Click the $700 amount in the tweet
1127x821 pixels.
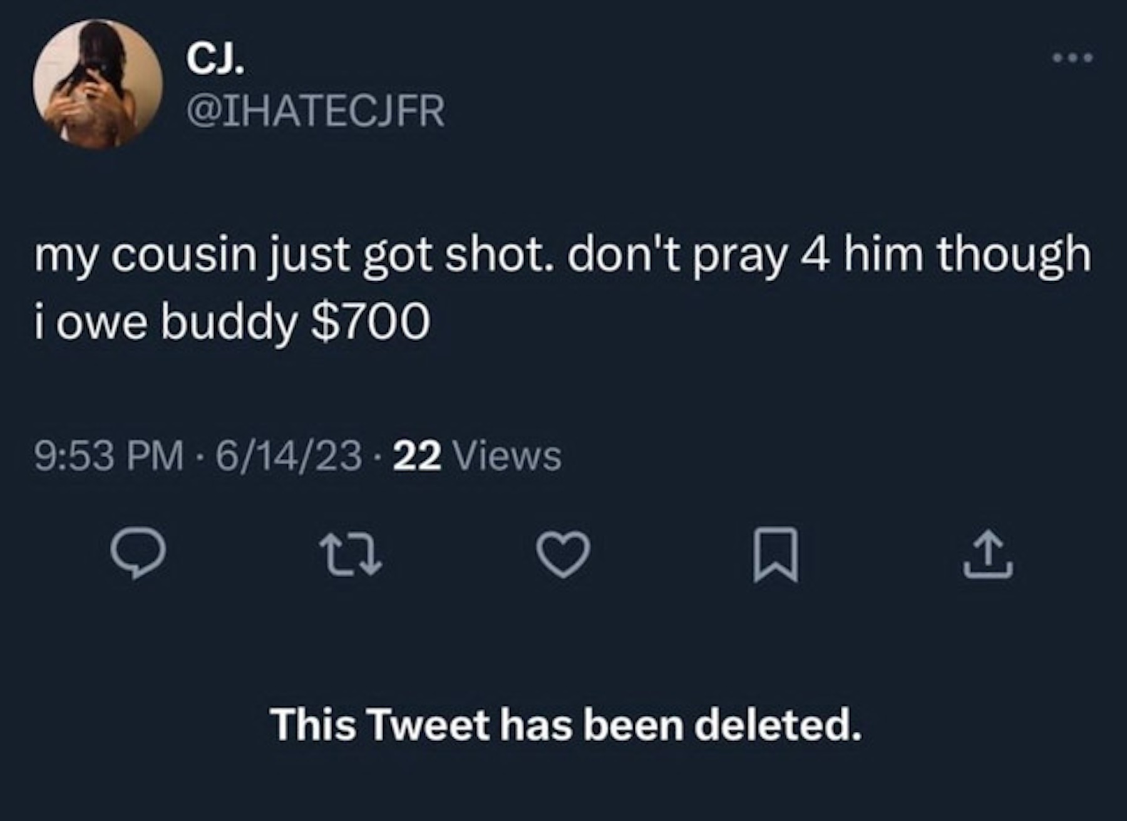pyautogui.click(x=371, y=322)
